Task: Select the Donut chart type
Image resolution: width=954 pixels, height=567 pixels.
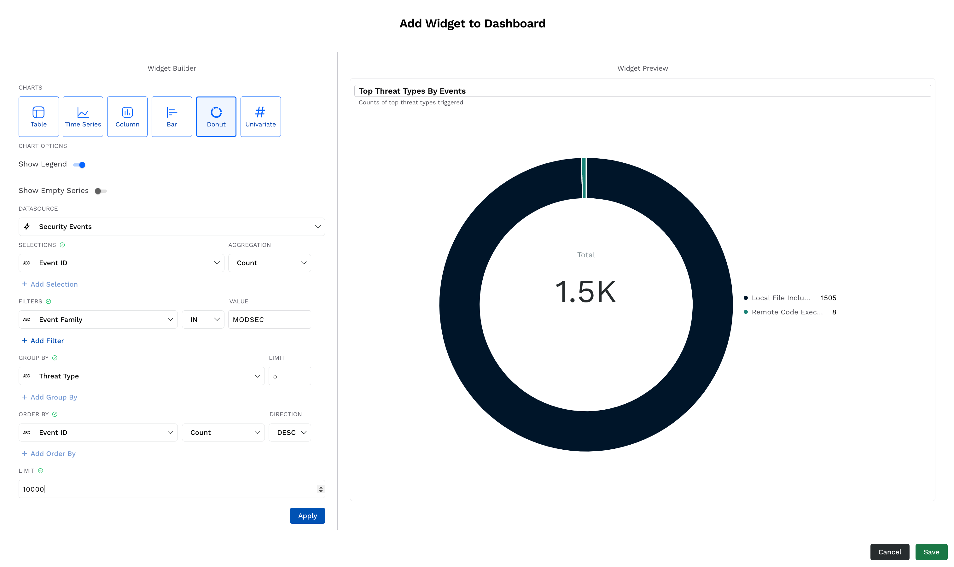Action: pos(216,117)
